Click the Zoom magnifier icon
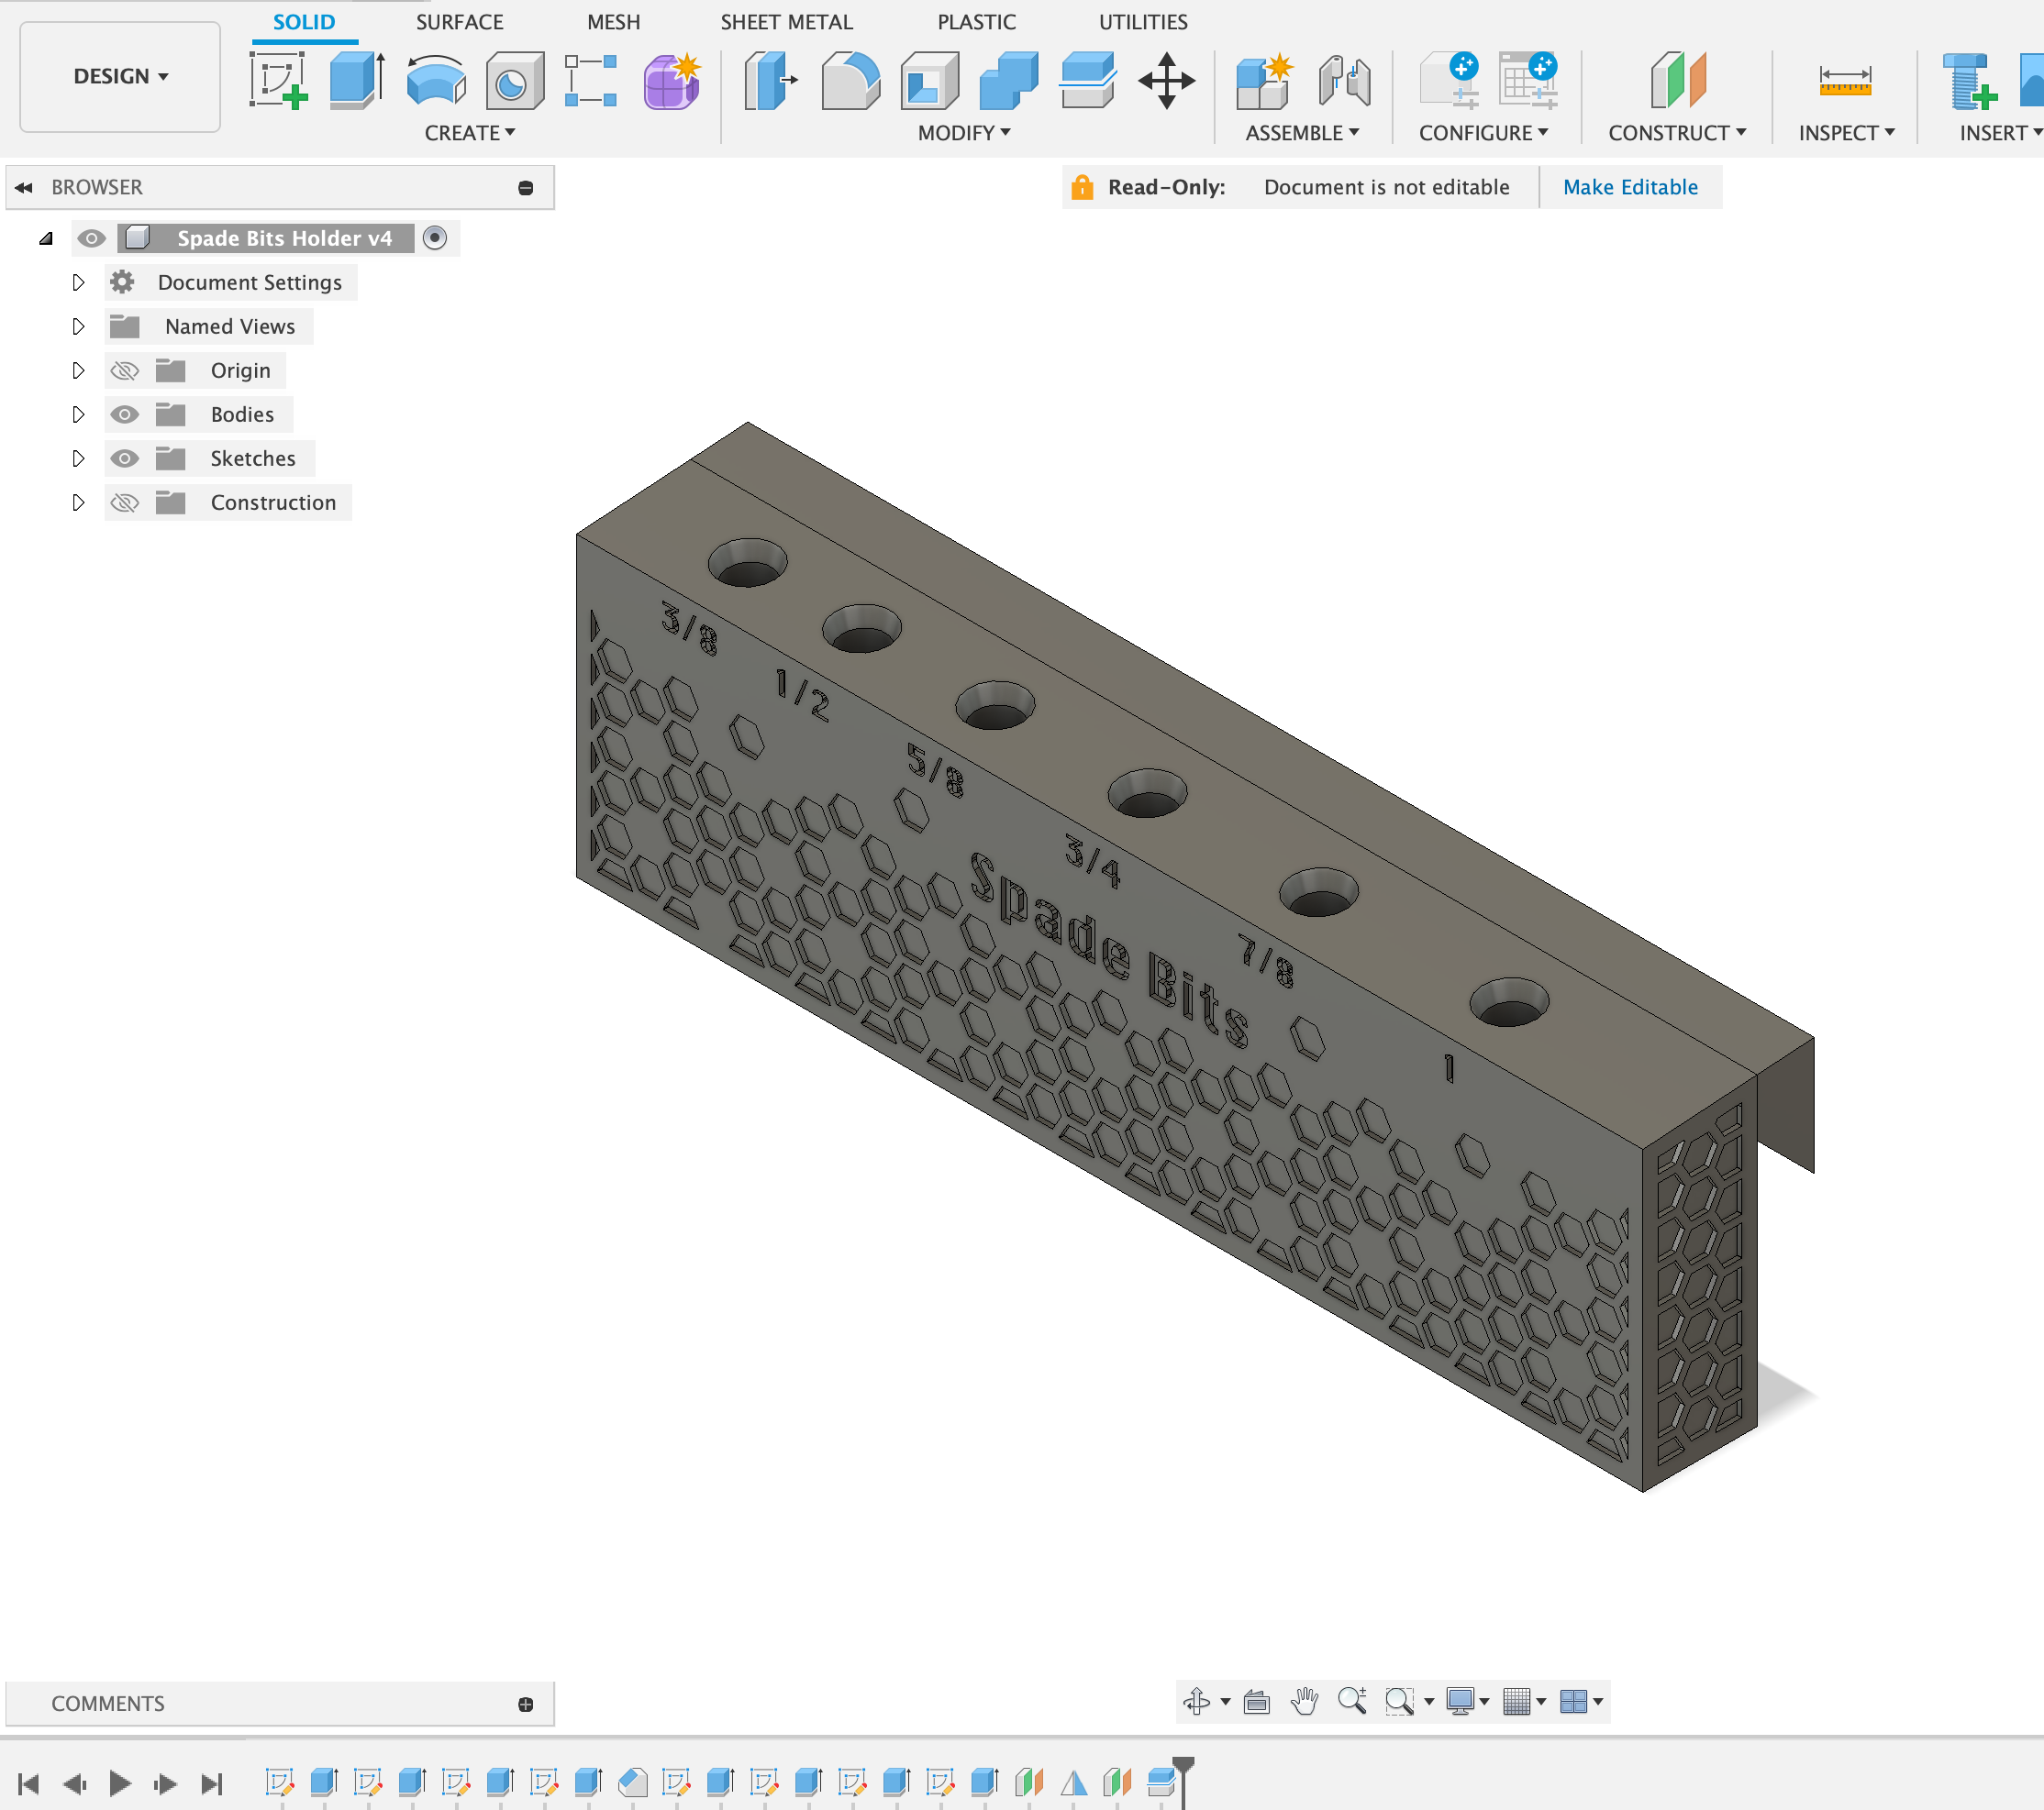Image resolution: width=2044 pixels, height=1810 pixels. pyautogui.click(x=1352, y=1700)
